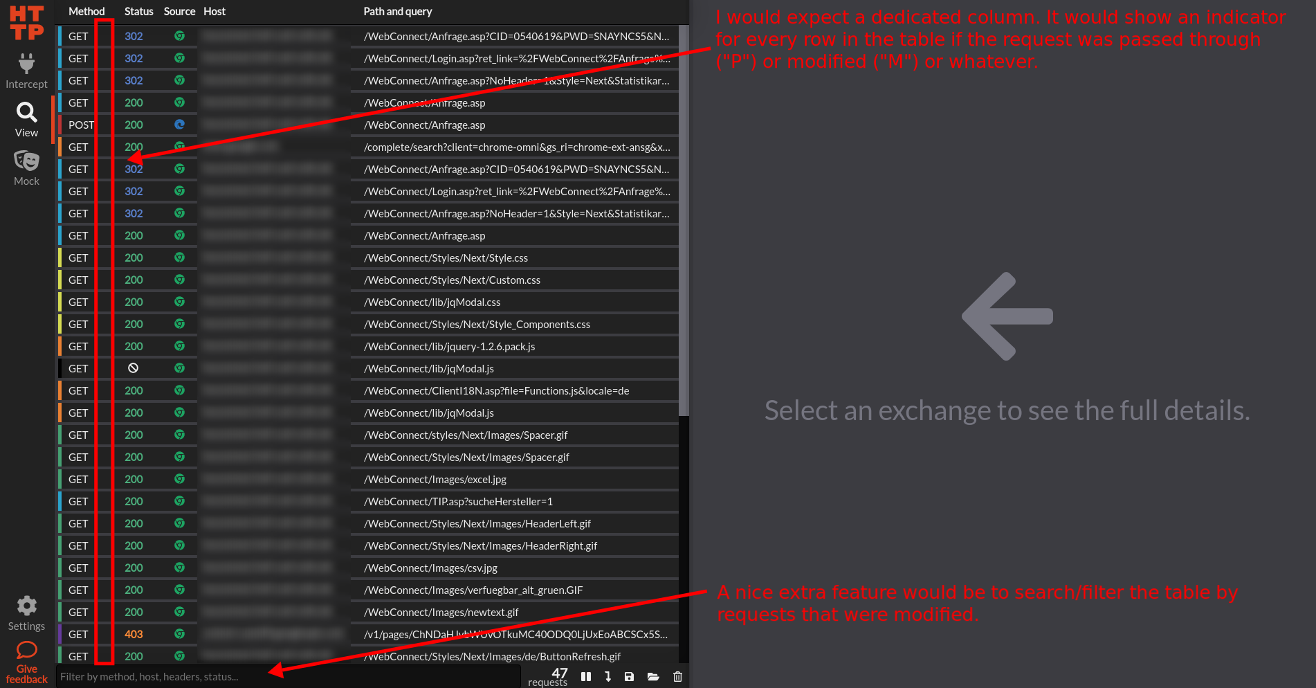Click Chrome source icon of Custom.css row
Viewport: 1316px width, 688px height.
(x=179, y=280)
